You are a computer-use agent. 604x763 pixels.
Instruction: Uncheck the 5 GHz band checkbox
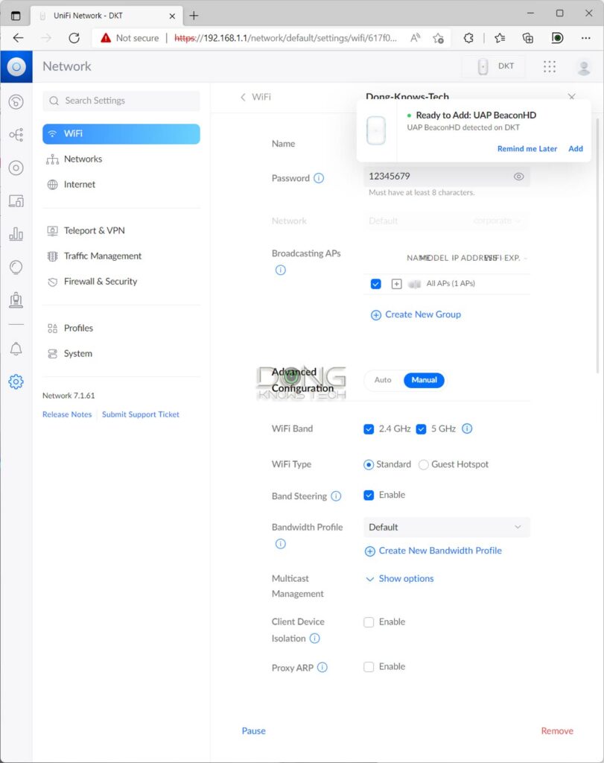tap(421, 429)
